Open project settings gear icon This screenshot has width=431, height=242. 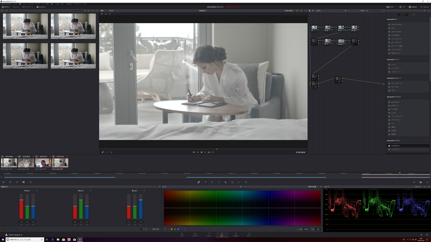coord(427,235)
